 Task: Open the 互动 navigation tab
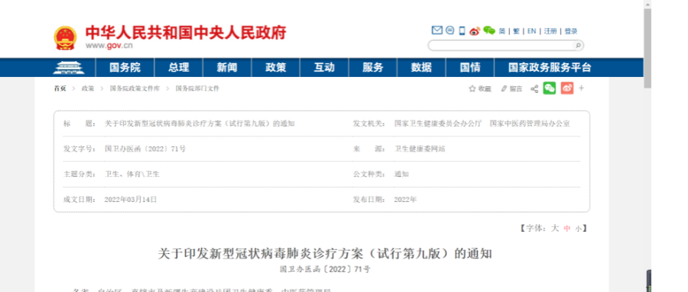(324, 67)
